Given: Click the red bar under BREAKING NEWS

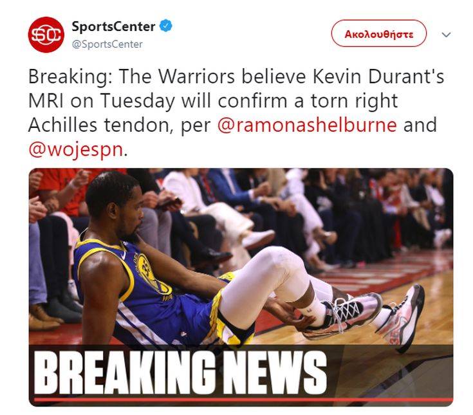Looking at the screenshot, I should [243, 400].
